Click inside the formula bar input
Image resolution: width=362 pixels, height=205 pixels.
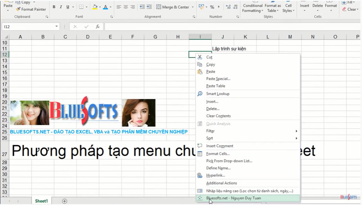224,27
